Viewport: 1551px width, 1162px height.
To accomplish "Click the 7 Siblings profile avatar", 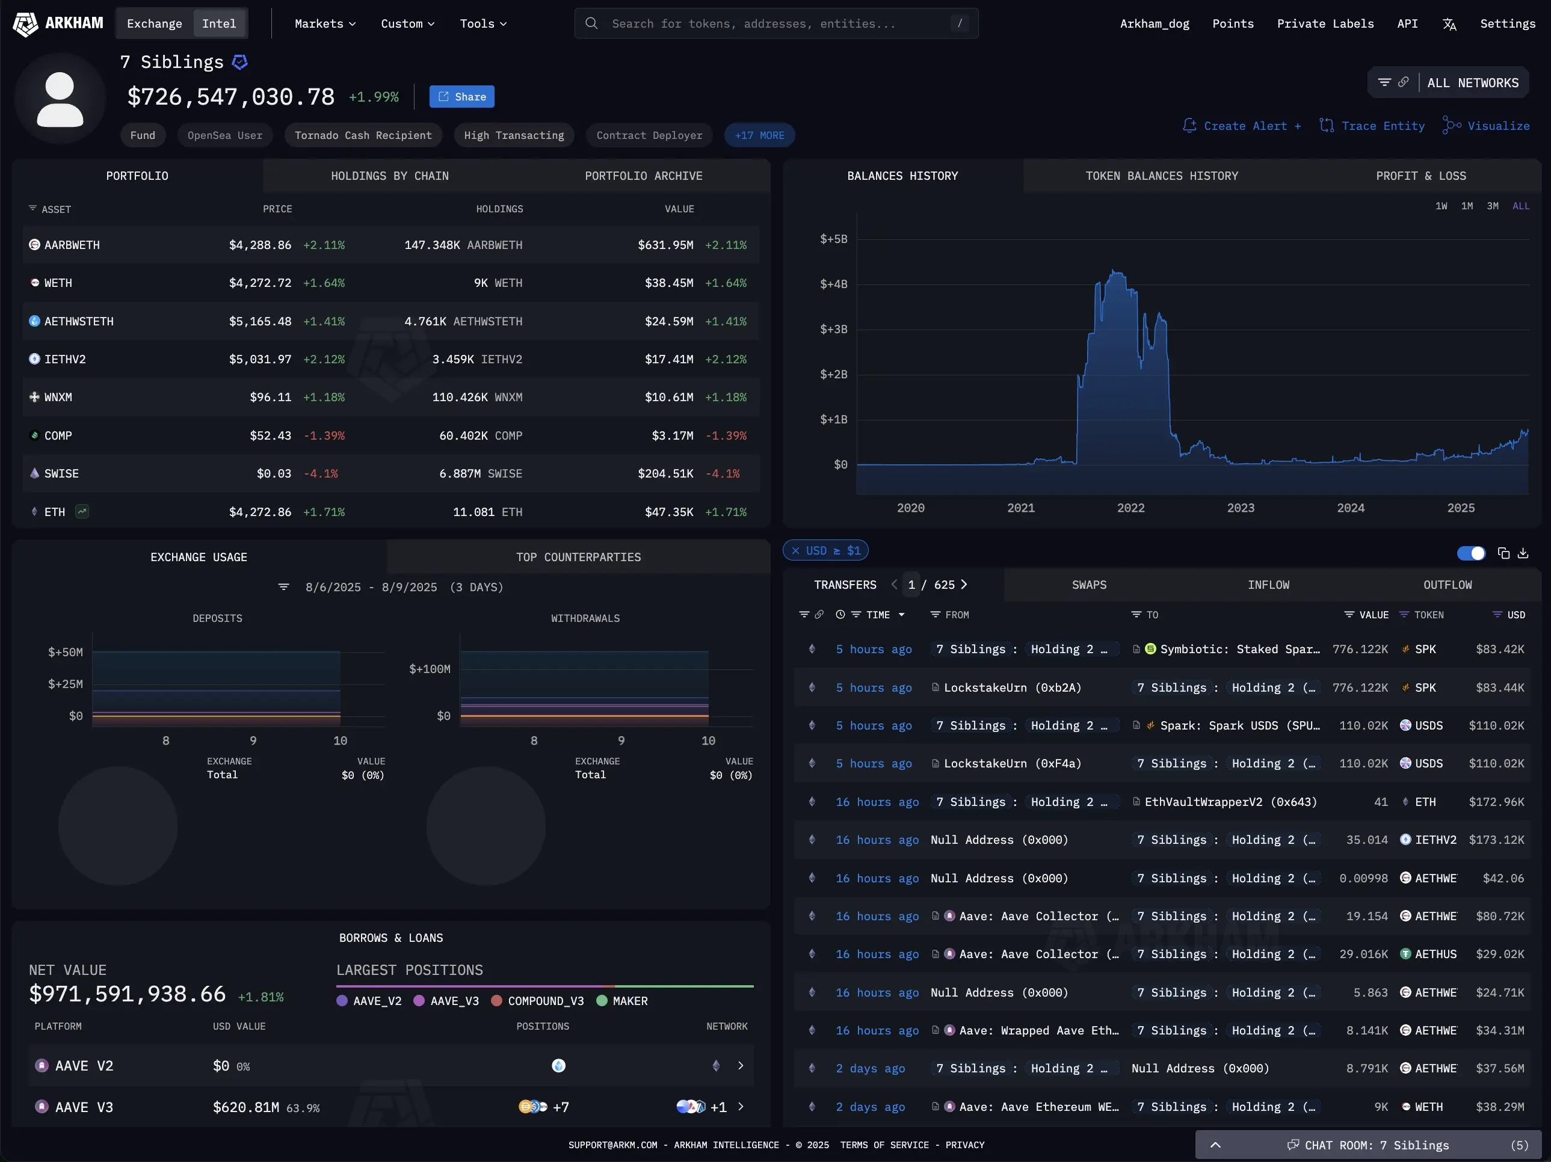I will 60,99.
